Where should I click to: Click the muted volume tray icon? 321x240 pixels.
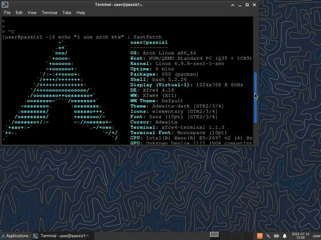click(x=268, y=236)
